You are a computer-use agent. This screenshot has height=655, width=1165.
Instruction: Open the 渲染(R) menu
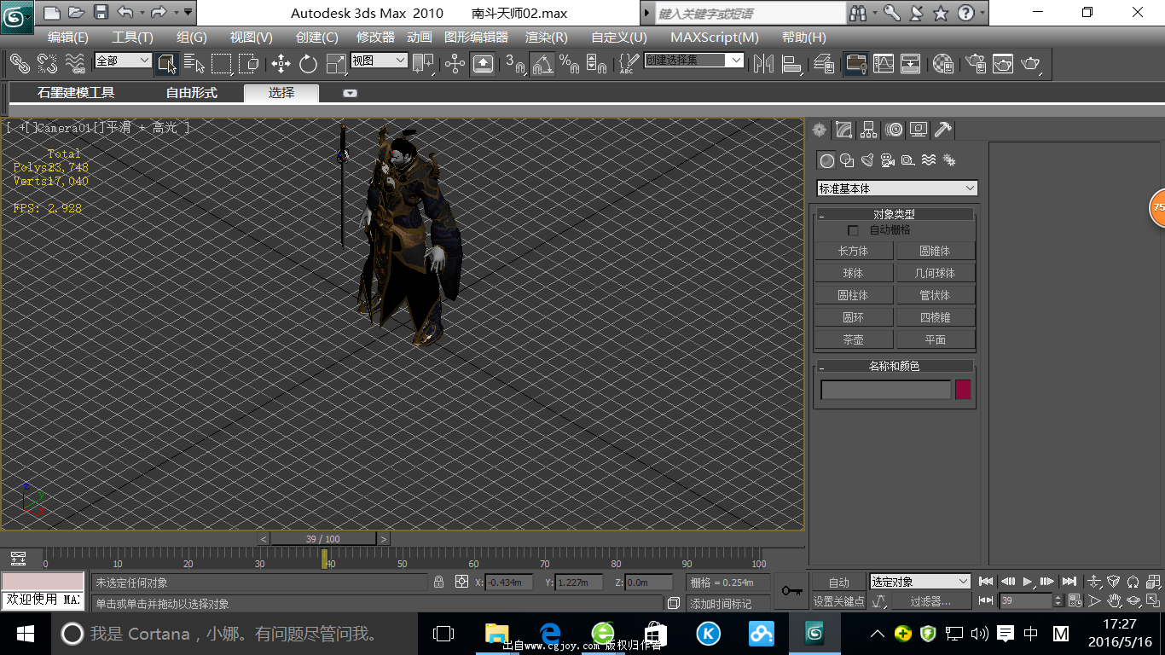click(547, 37)
